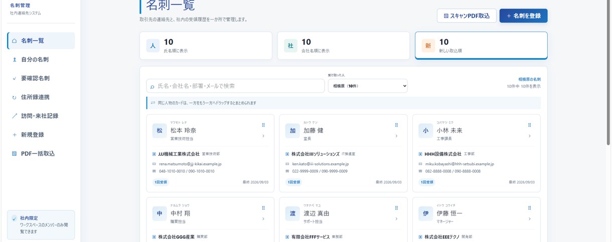Expand 松本 玲奈 card with chevron
Screen dimensions: 612x242
pyautogui.click(x=263, y=136)
